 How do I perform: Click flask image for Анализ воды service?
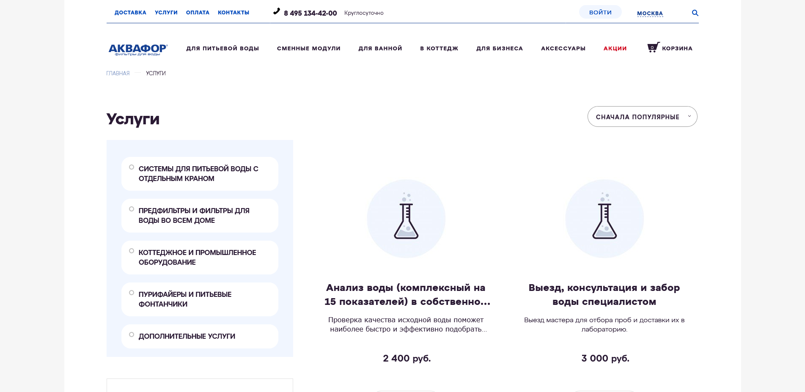[406, 219]
